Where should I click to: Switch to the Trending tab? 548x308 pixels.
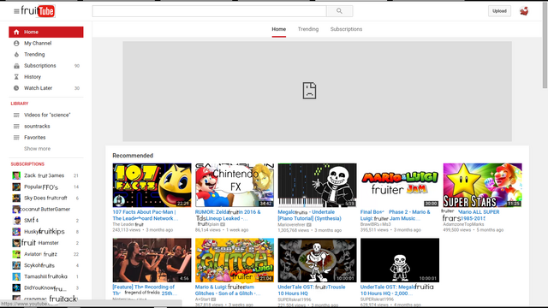tap(308, 29)
